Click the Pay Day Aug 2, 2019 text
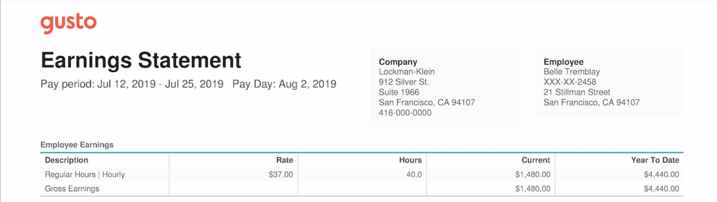 284,84
